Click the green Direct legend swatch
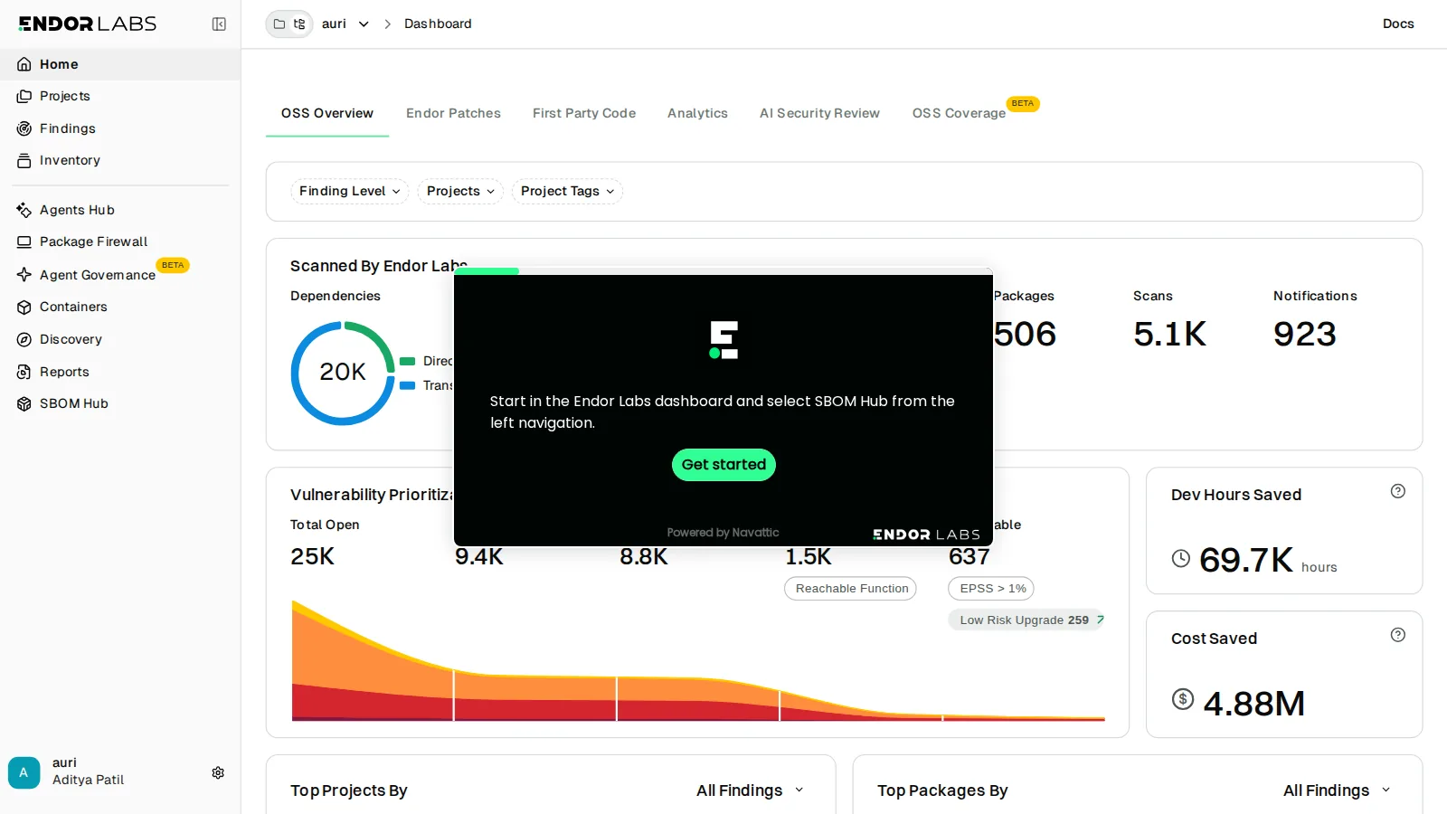 408,361
